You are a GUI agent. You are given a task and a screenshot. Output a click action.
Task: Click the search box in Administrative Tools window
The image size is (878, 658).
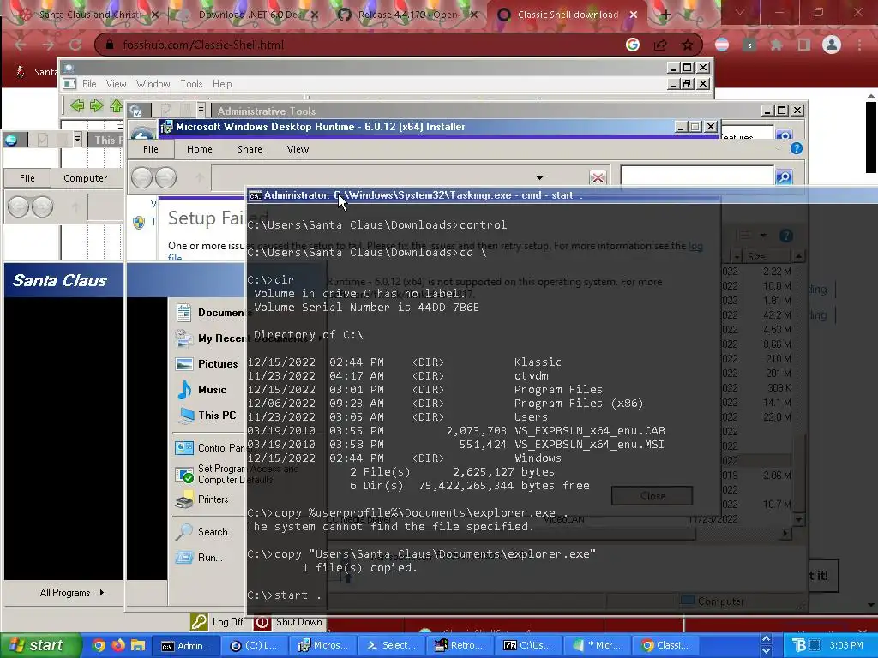697,176
